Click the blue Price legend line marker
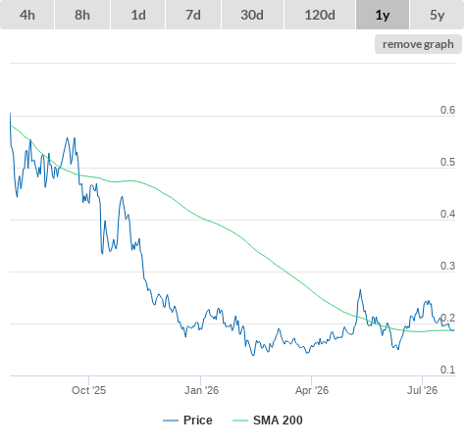 171,421
